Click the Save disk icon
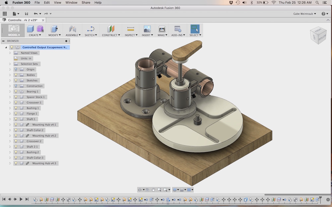This screenshot has width=332, height=207. click(x=27, y=14)
